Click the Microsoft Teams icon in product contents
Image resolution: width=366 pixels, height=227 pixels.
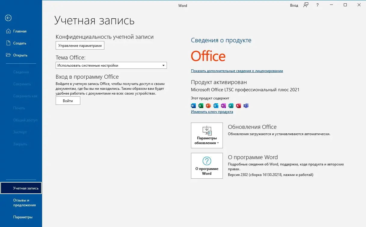pyautogui.click(x=246, y=106)
